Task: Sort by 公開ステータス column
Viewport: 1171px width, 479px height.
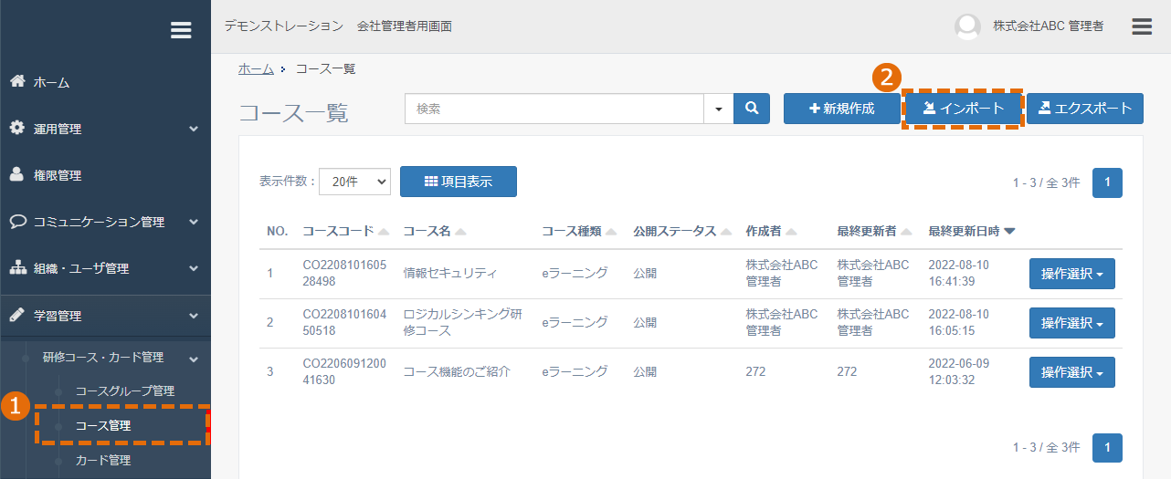Action: [x=681, y=232]
